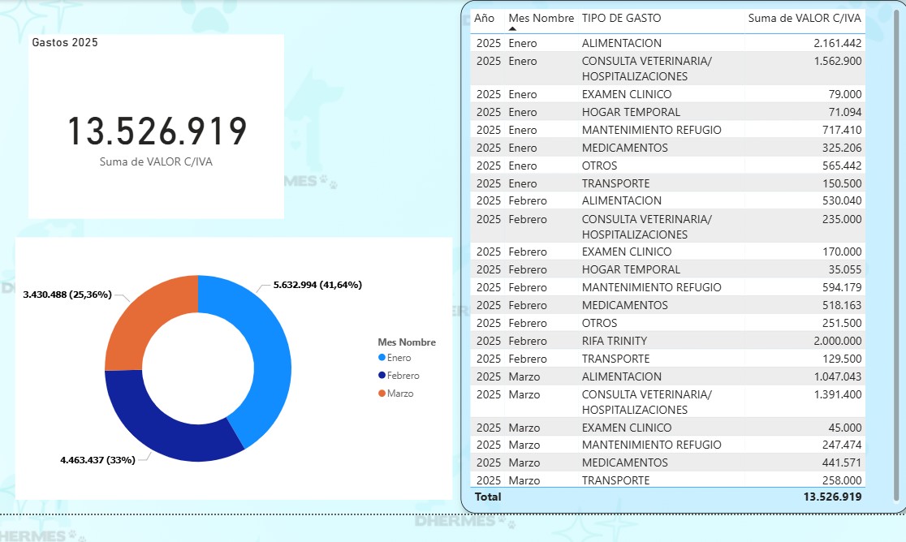Click the dark blue Febrero legend dot
906x542 pixels.
pos(382,376)
